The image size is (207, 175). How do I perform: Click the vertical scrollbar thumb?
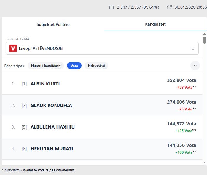point(204,40)
